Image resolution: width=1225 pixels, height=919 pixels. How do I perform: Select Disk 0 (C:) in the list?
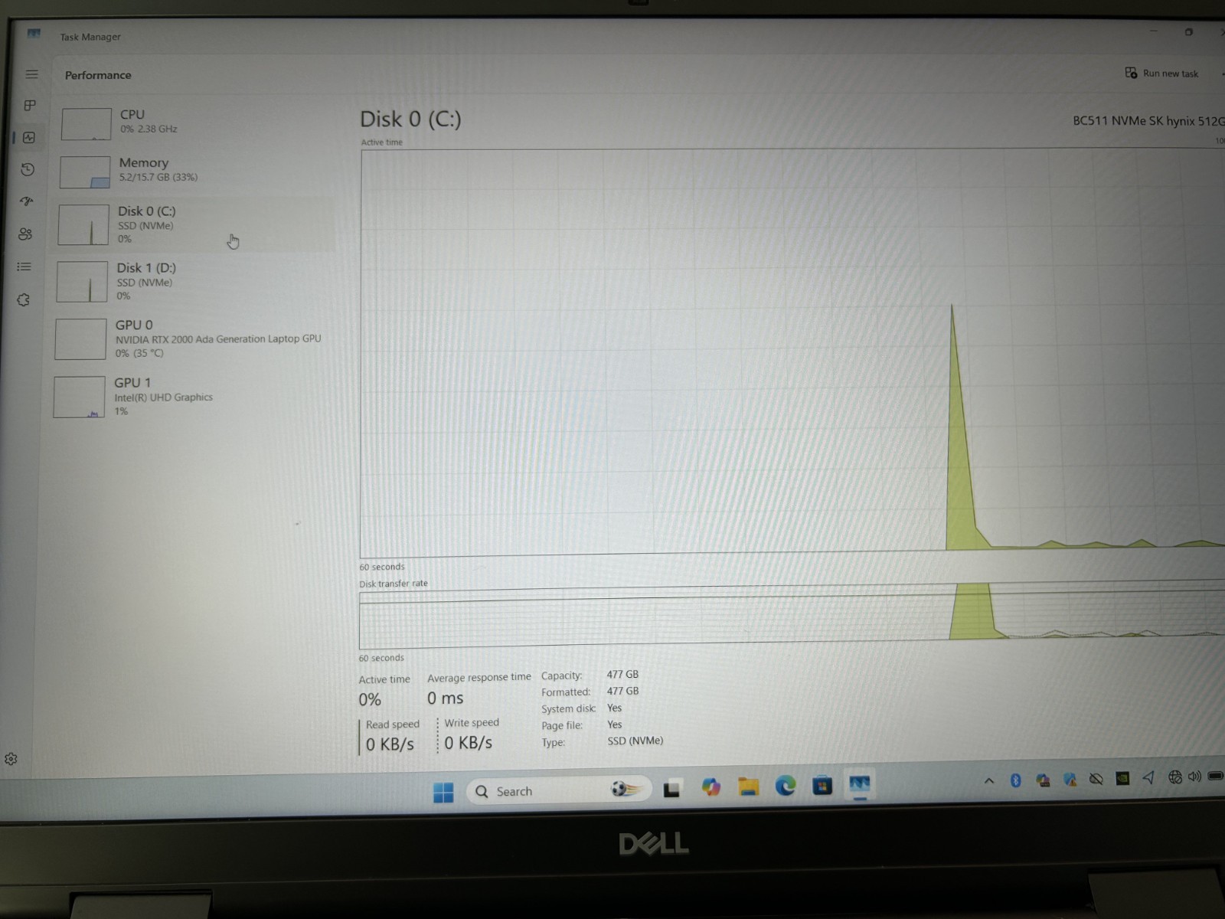point(194,224)
